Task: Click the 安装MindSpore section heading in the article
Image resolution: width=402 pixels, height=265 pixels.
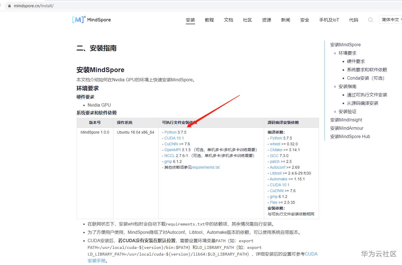Action: coord(100,70)
